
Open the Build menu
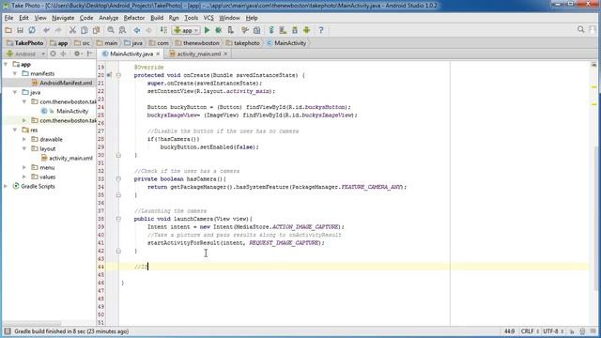point(157,18)
